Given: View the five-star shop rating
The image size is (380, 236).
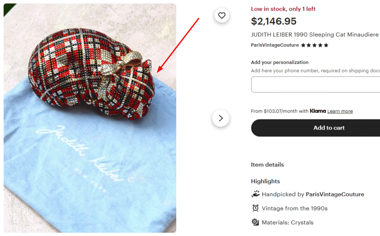Looking at the screenshot, I should point(315,45).
